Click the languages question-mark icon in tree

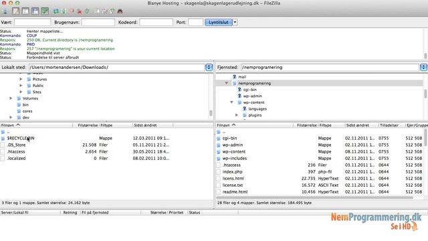245,108
